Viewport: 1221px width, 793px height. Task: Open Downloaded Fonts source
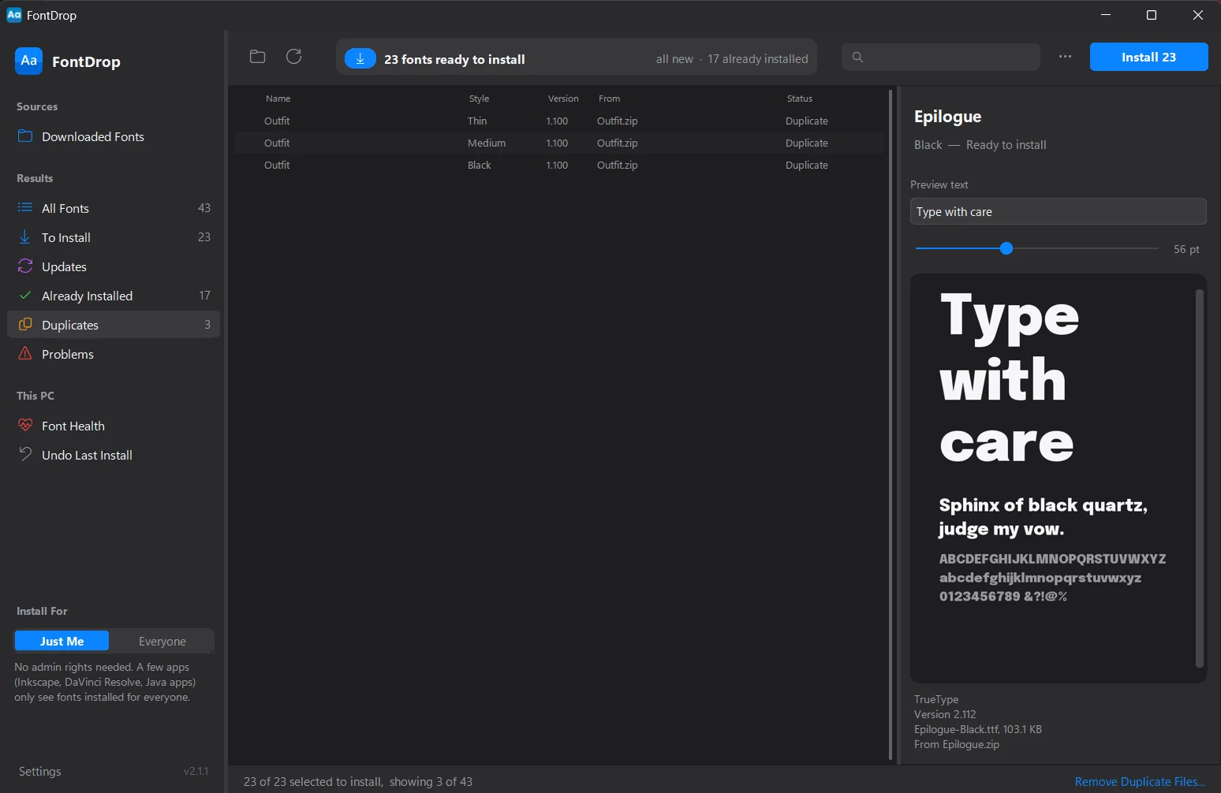point(113,136)
